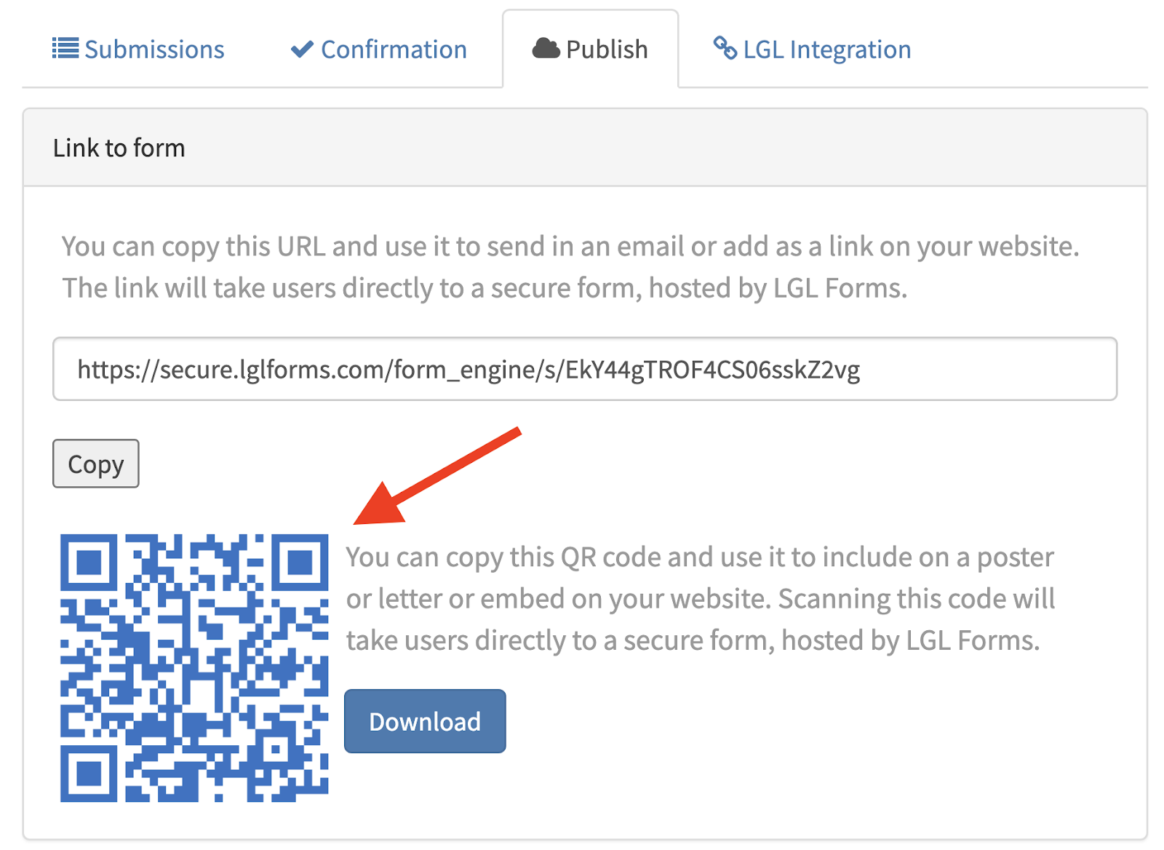Viewport: 1164px width, 850px height.
Task: Click the Confirmation checkmark icon
Action: tap(302, 49)
